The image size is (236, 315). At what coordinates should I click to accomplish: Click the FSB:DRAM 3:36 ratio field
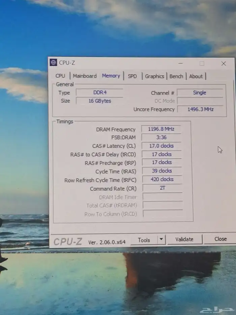[161, 137]
